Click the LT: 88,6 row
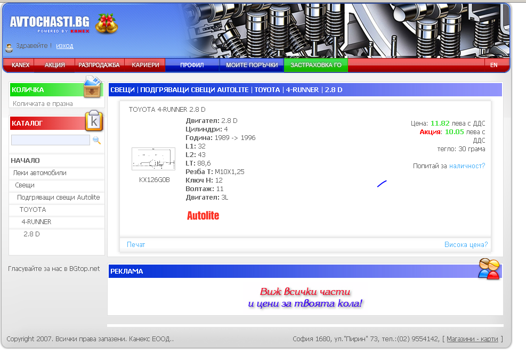Viewport: 526px width, 354px height. 198,163
